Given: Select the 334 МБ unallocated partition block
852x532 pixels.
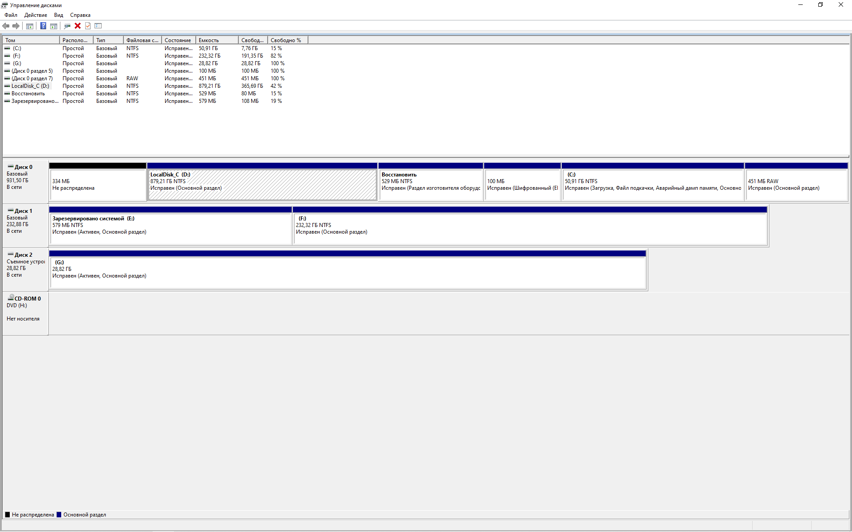Looking at the screenshot, I should click(x=98, y=182).
